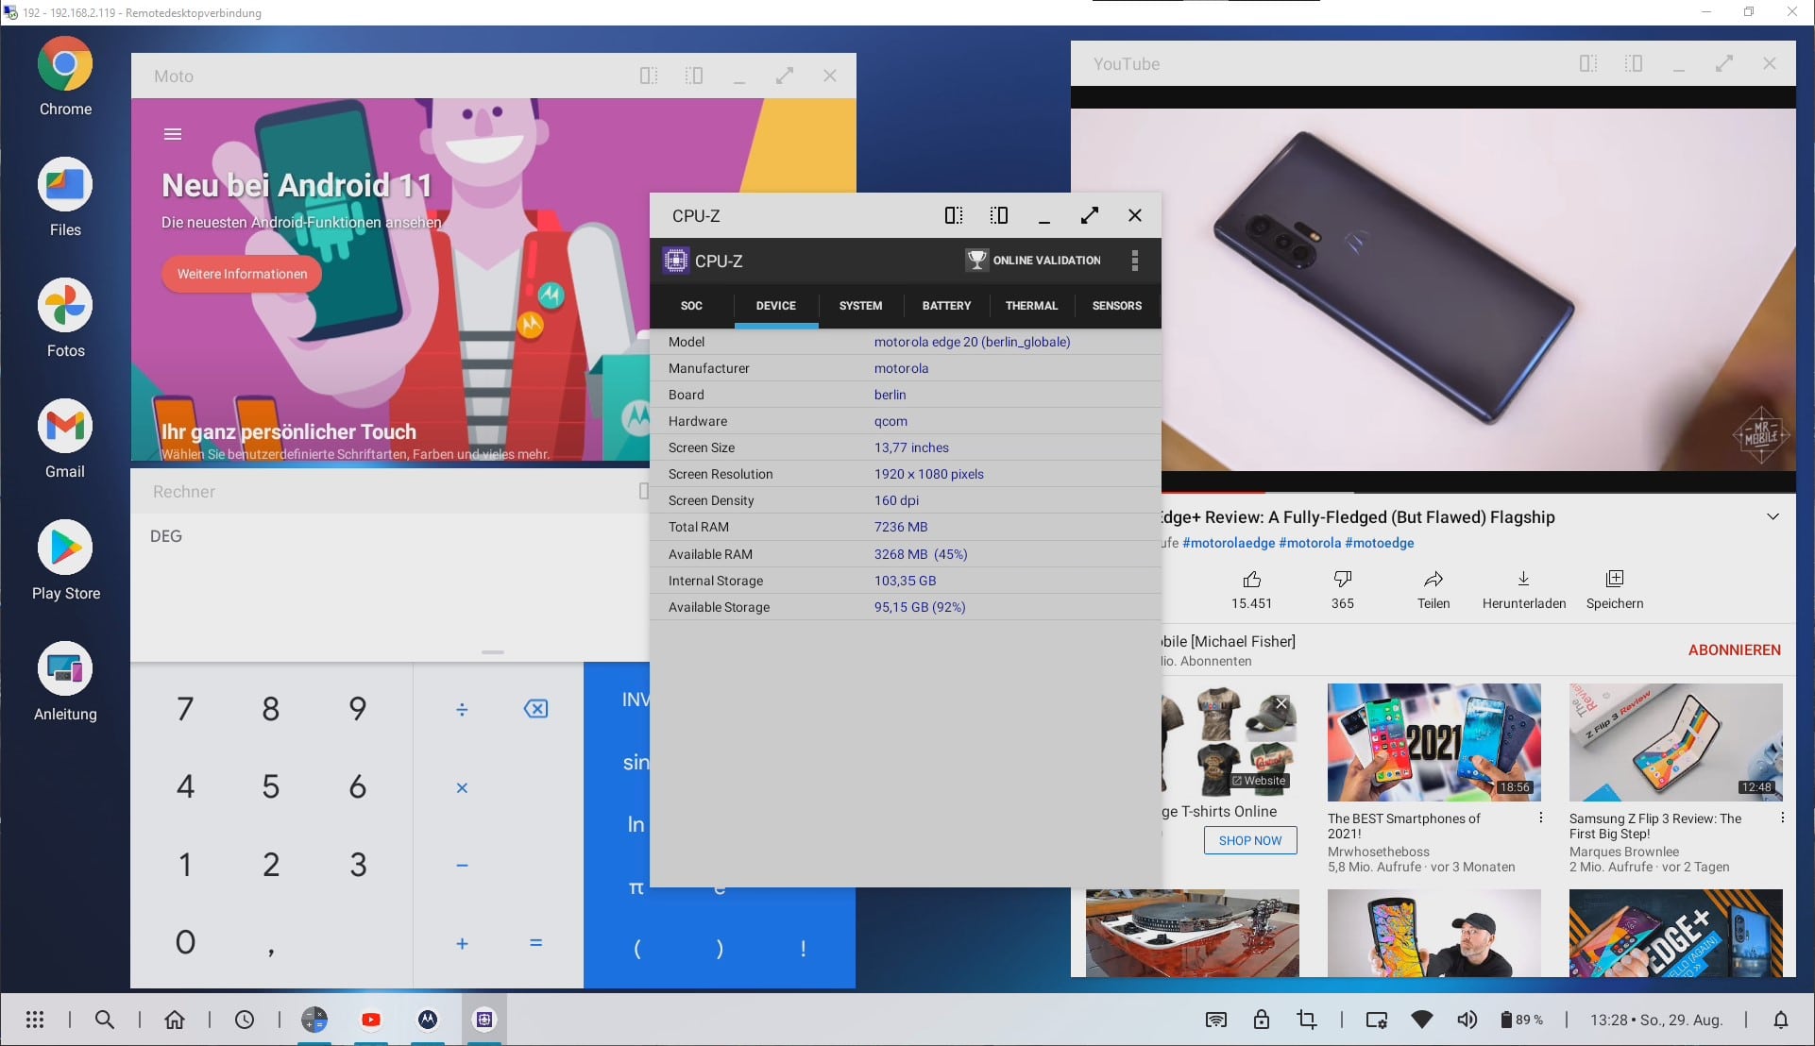Go to home via taskbar house icon
Screen dimensions: 1815x1046
175,1020
